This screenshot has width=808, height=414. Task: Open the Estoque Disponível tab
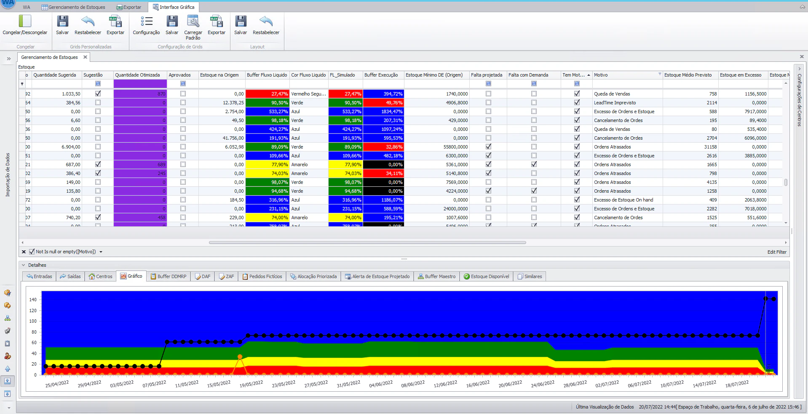point(486,276)
